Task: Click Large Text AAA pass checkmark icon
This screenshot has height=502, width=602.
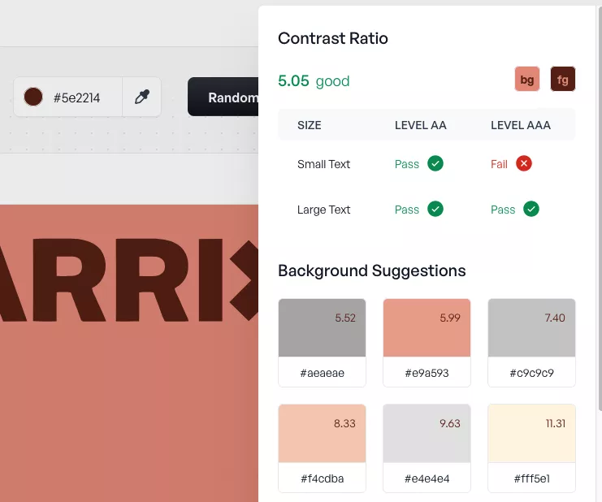Action: tap(531, 210)
